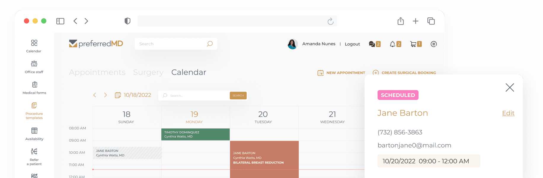
Task: Open notifications bell icon
Action: (392, 44)
